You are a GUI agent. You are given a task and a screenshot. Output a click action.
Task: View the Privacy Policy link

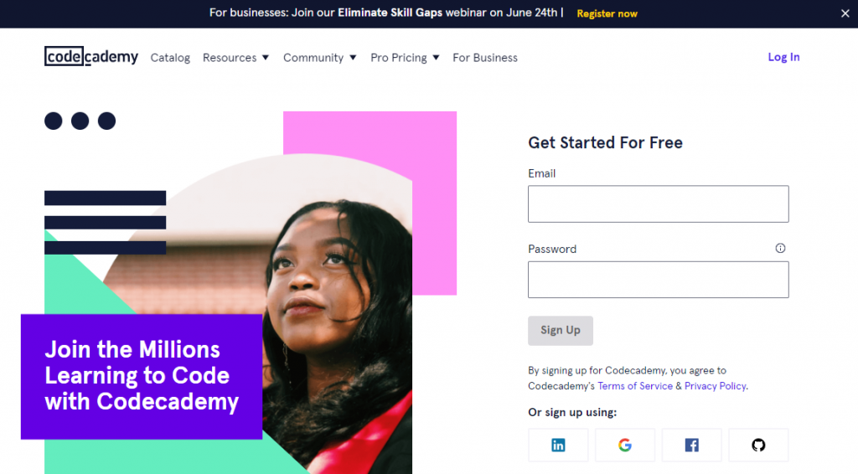click(x=715, y=386)
